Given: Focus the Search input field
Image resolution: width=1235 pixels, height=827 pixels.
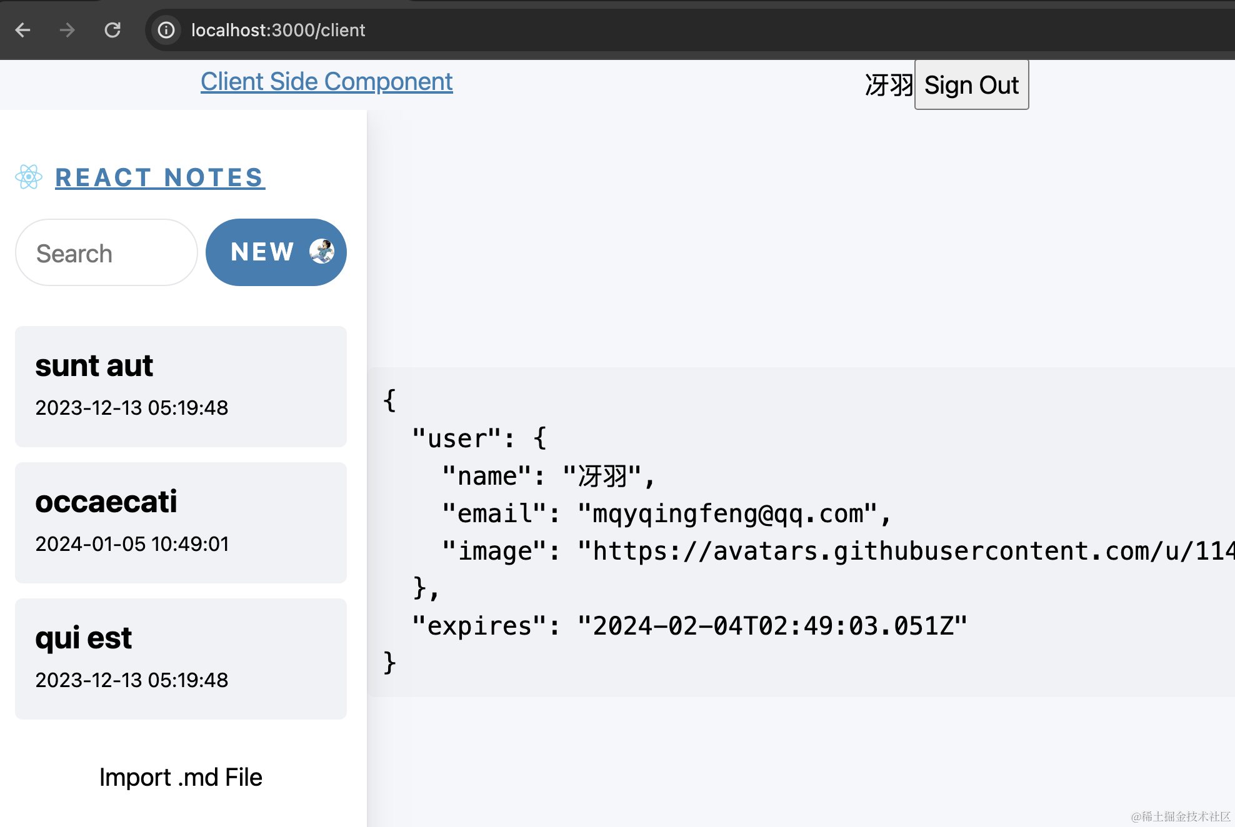Looking at the screenshot, I should coord(106,253).
